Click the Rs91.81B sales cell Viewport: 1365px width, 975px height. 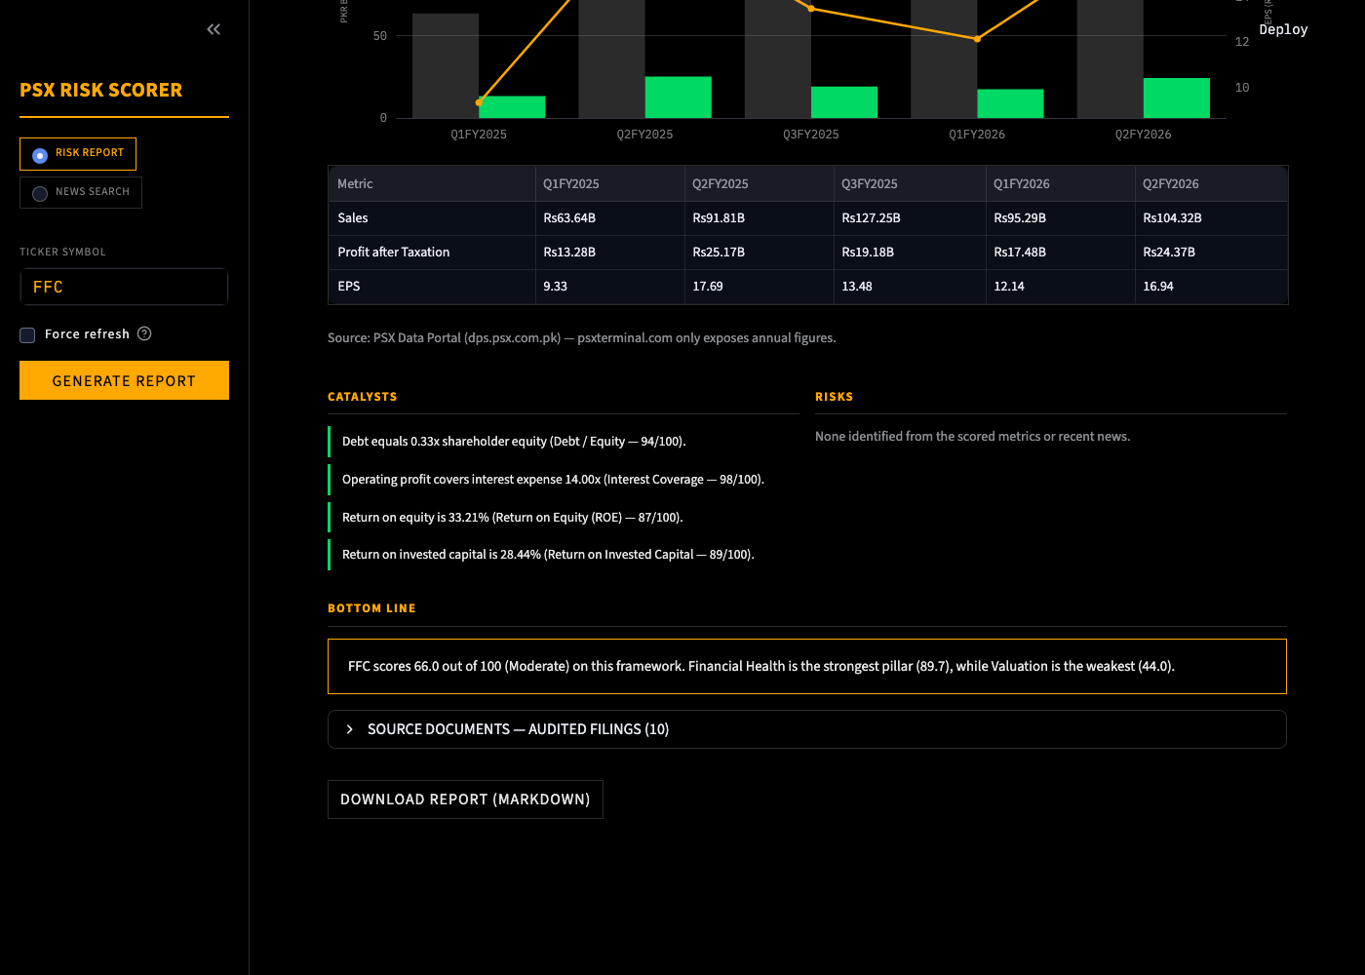[759, 218]
